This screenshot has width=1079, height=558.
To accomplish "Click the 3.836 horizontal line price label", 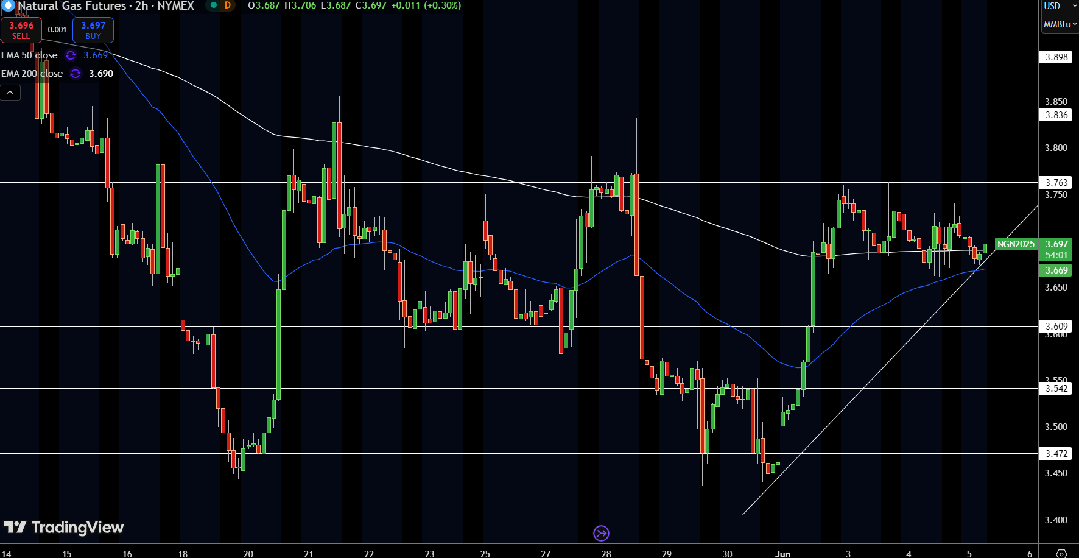I will tap(1056, 115).
